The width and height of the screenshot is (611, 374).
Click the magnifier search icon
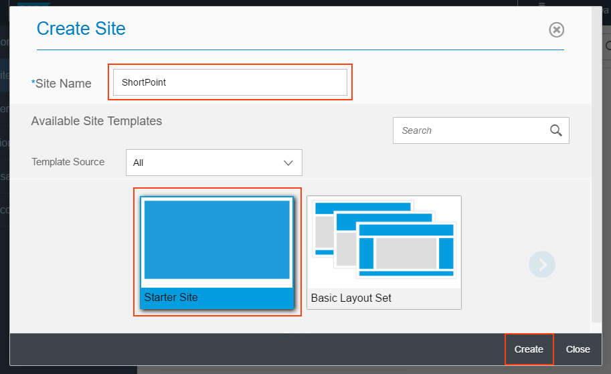(x=556, y=130)
